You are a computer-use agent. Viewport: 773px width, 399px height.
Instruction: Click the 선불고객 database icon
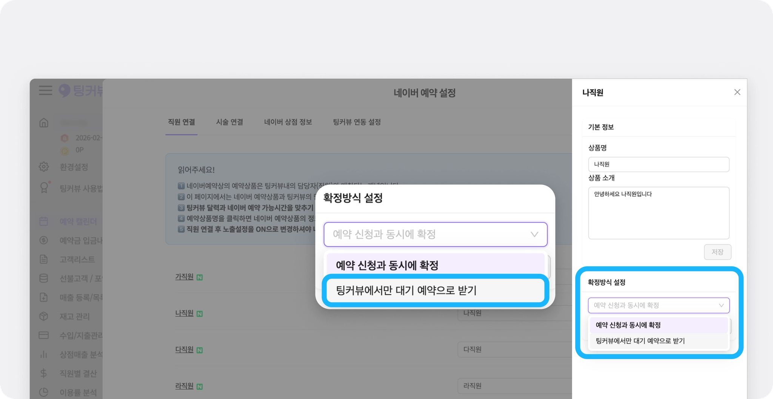pyautogui.click(x=44, y=278)
